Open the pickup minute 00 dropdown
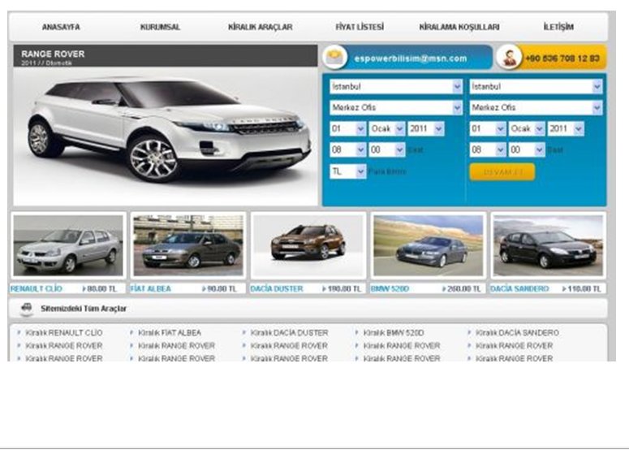This screenshot has height=450, width=629. 386,150
